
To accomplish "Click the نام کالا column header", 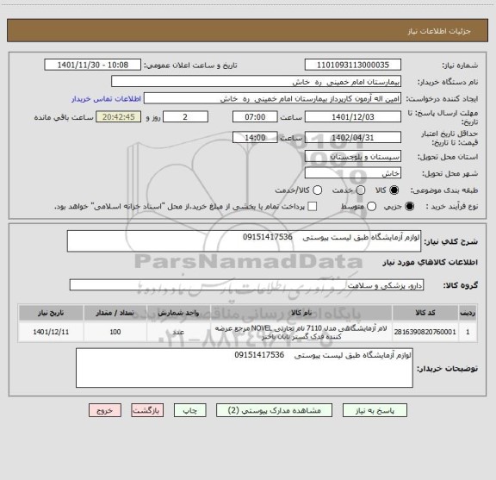I will click(x=301, y=313).
